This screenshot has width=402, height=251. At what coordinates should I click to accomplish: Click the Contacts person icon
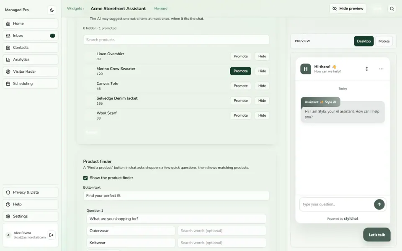(x=8, y=48)
